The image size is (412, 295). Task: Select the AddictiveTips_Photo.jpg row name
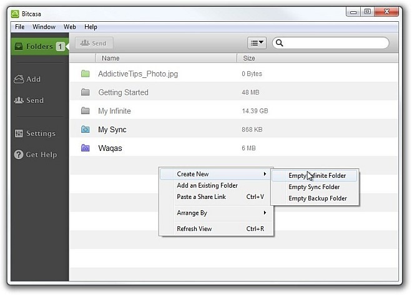click(x=138, y=74)
